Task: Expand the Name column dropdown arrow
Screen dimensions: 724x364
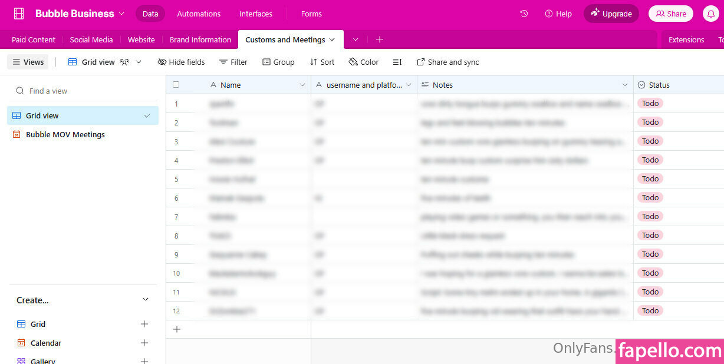Action: tap(302, 85)
